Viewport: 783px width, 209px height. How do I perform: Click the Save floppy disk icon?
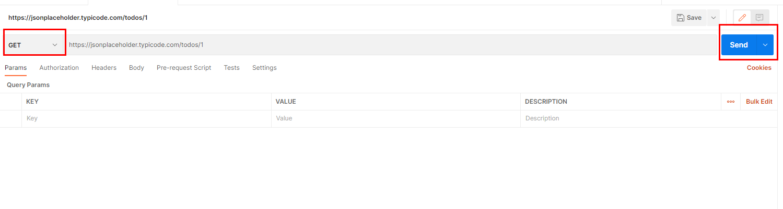pos(680,18)
